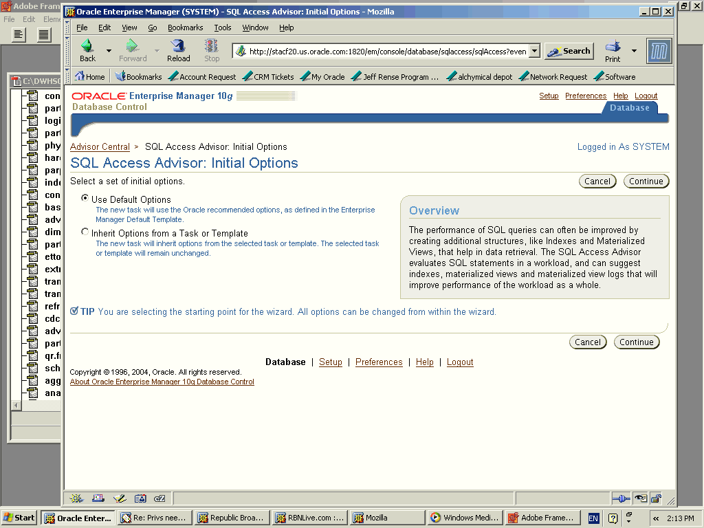The height and width of the screenshot is (528, 704).
Task: Click the bottom Cancel button
Action: pyautogui.click(x=587, y=342)
